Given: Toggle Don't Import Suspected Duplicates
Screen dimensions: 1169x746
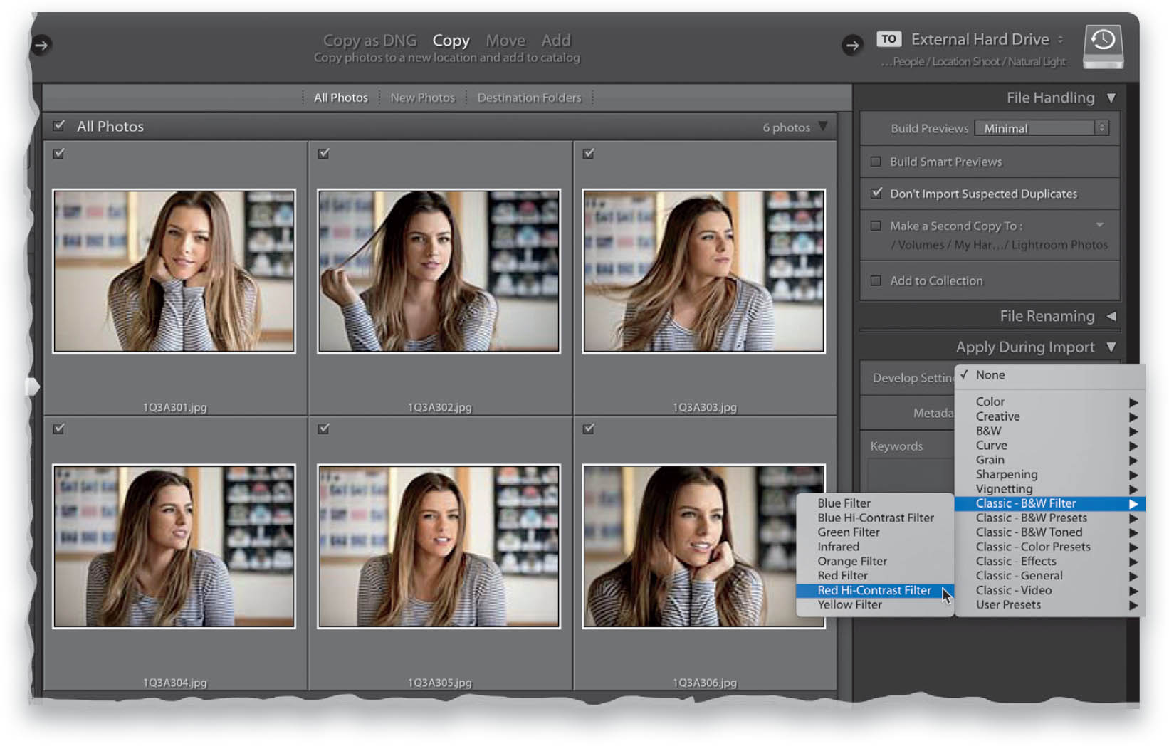Looking at the screenshot, I should pyautogui.click(x=876, y=193).
